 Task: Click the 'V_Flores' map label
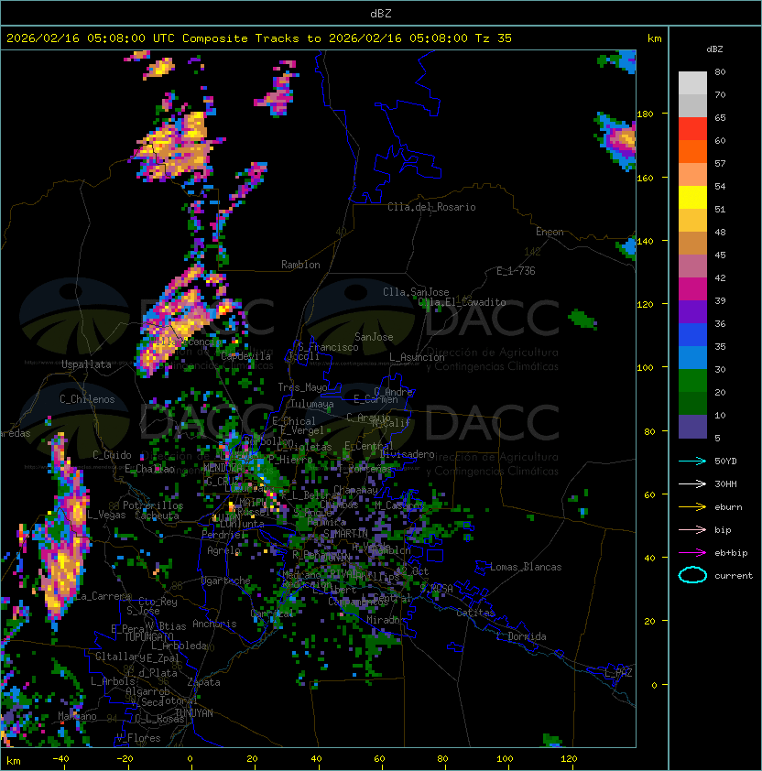(138, 738)
